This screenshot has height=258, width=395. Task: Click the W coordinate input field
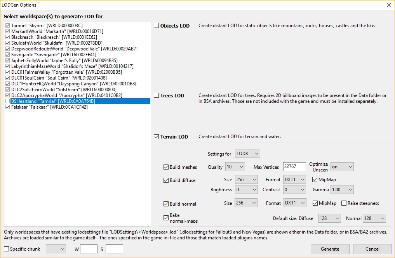89,249
